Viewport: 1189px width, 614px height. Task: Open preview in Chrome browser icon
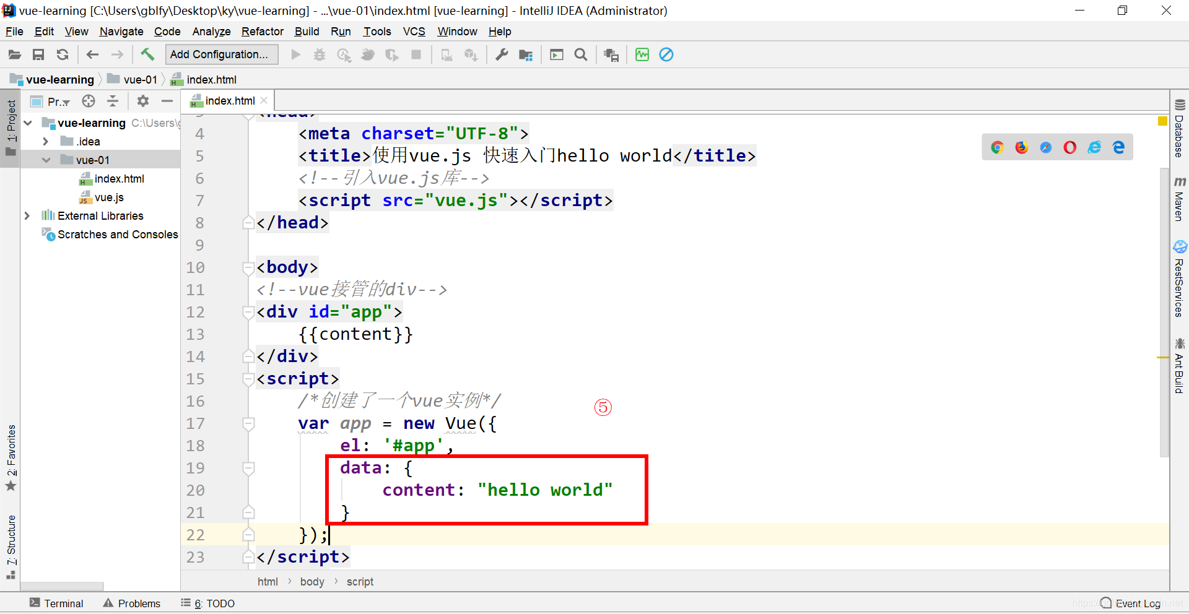click(x=997, y=147)
